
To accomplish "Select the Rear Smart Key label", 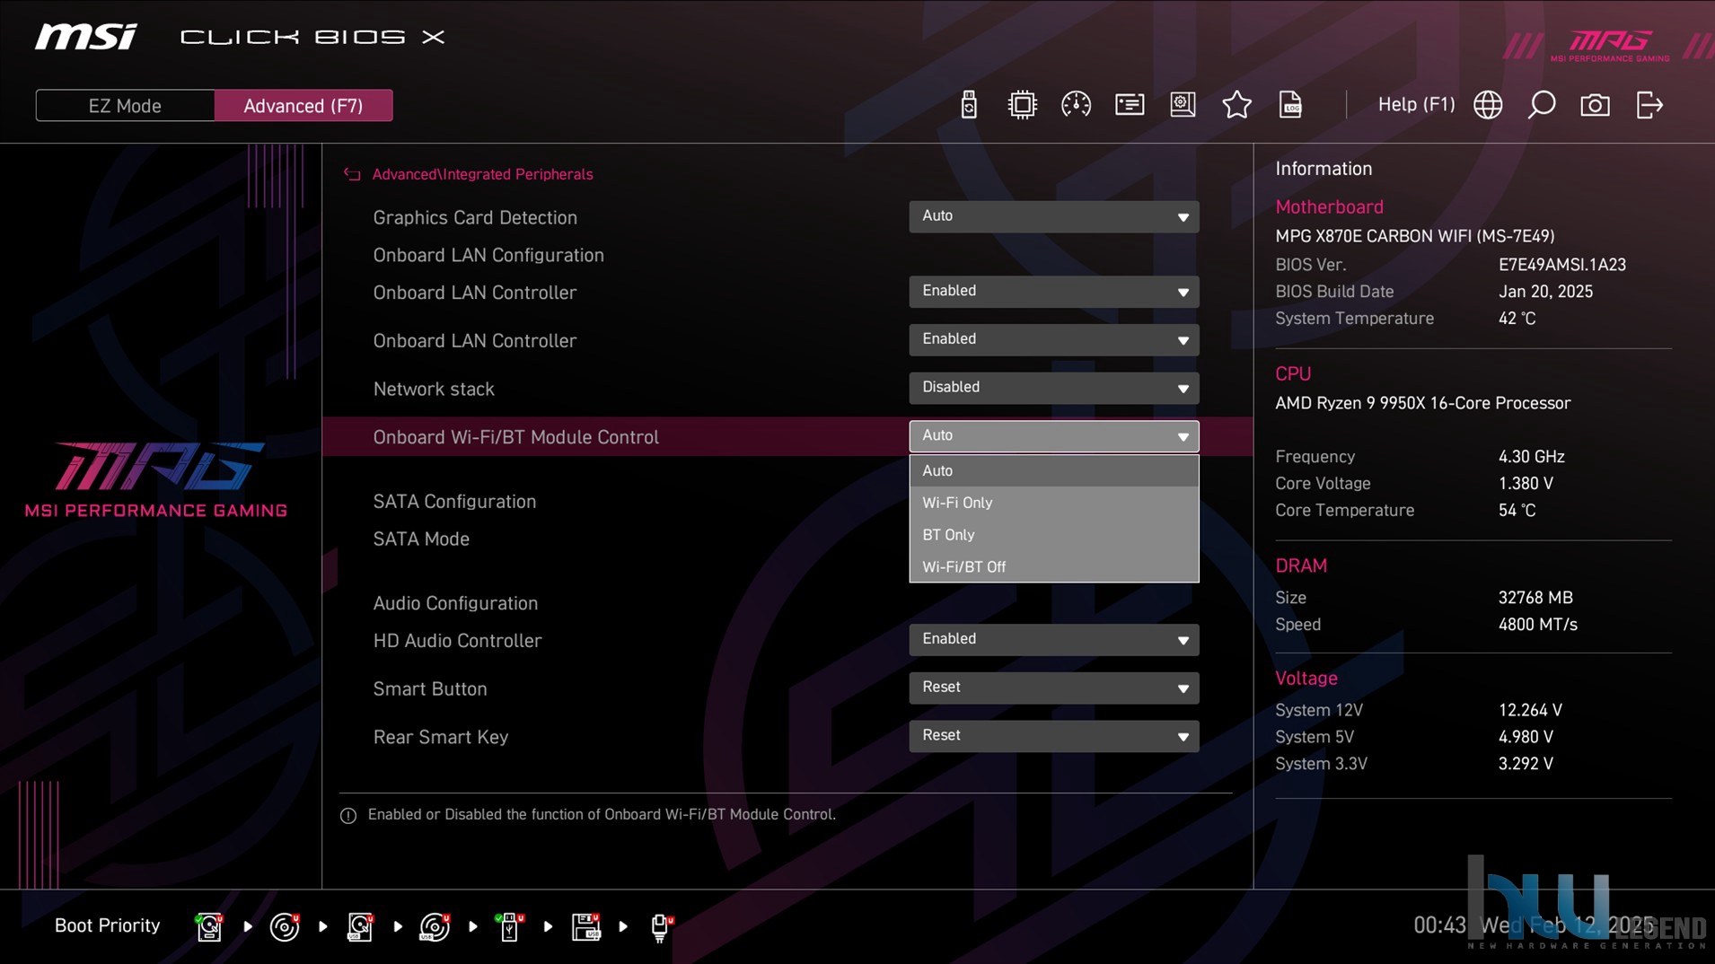I will pos(441,737).
